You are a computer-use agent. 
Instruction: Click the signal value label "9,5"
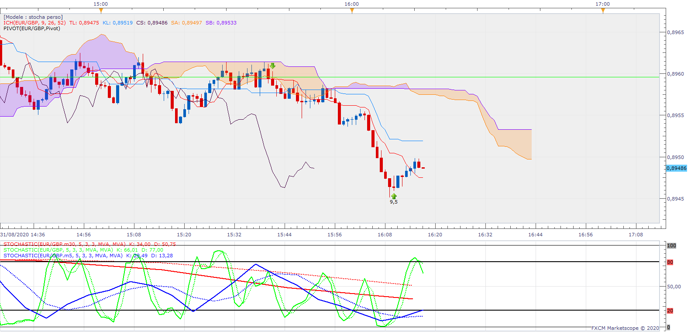click(x=394, y=202)
